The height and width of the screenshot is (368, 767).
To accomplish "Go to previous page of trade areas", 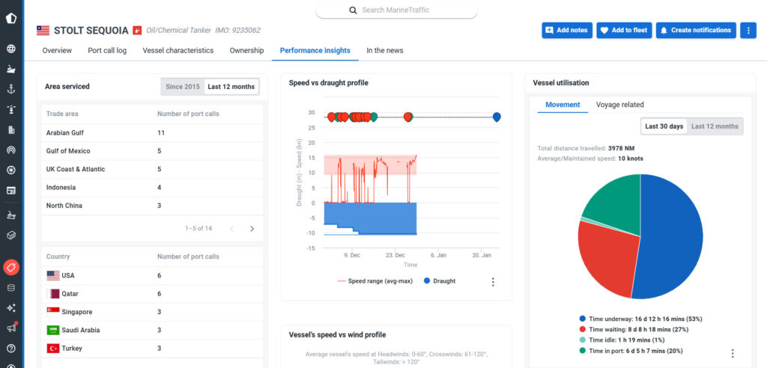I will click(232, 228).
